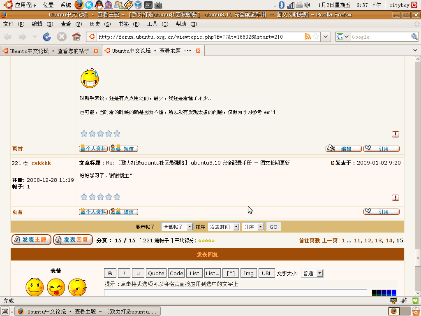Open the search engine selector dropdown

343,37
